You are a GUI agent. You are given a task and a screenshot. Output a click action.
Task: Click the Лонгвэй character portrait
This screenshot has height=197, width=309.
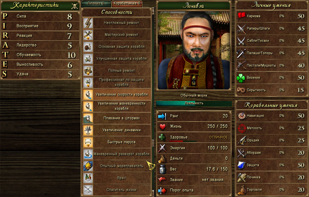click(194, 50)
